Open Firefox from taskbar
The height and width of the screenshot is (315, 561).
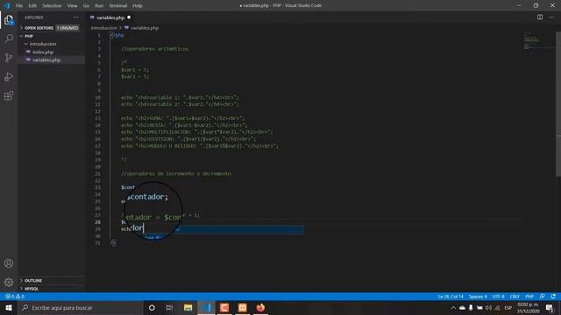click(260, 307)
